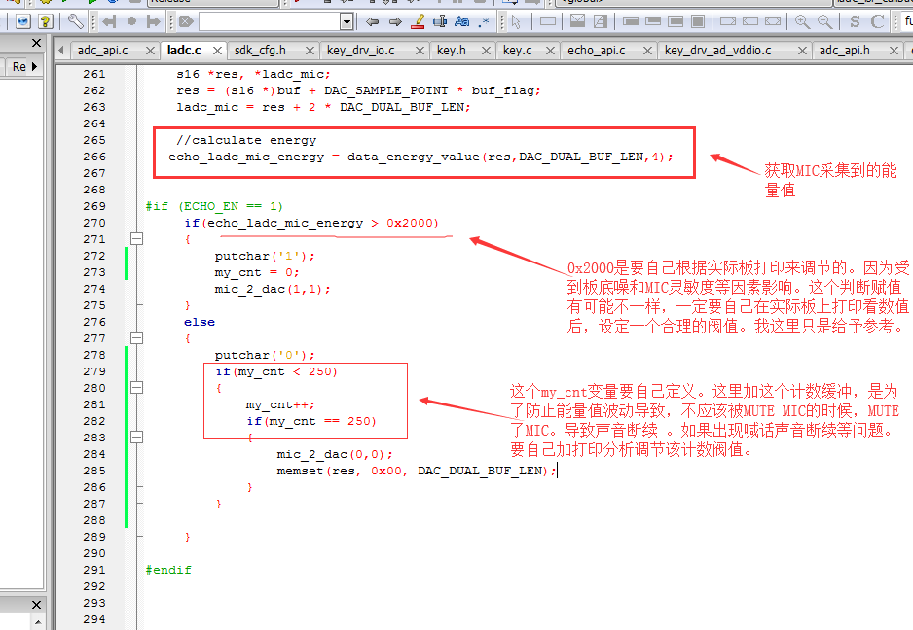Click the "#endif" directive on line 291
This screenshot has width=913, height=630.
(168, 570)
